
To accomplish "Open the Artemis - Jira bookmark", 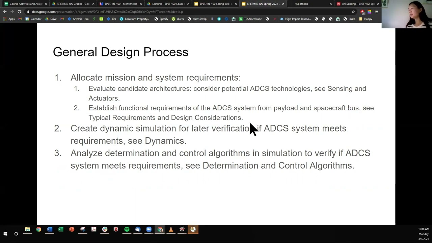I will point(78,19).
